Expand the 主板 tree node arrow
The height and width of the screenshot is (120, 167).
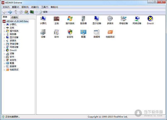click(x=4, y=28)
